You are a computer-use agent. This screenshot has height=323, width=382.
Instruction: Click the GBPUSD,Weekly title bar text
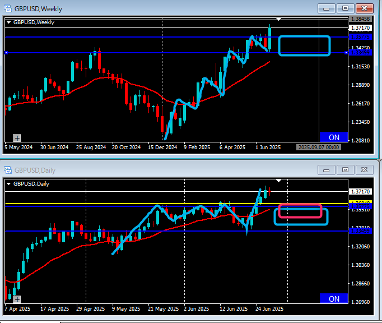[x=38, y=9]
